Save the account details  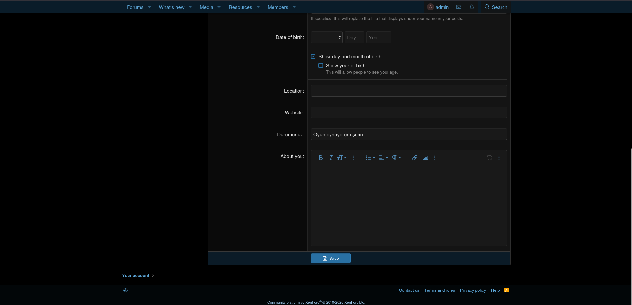pyautogui.click(x=331, y=258)
